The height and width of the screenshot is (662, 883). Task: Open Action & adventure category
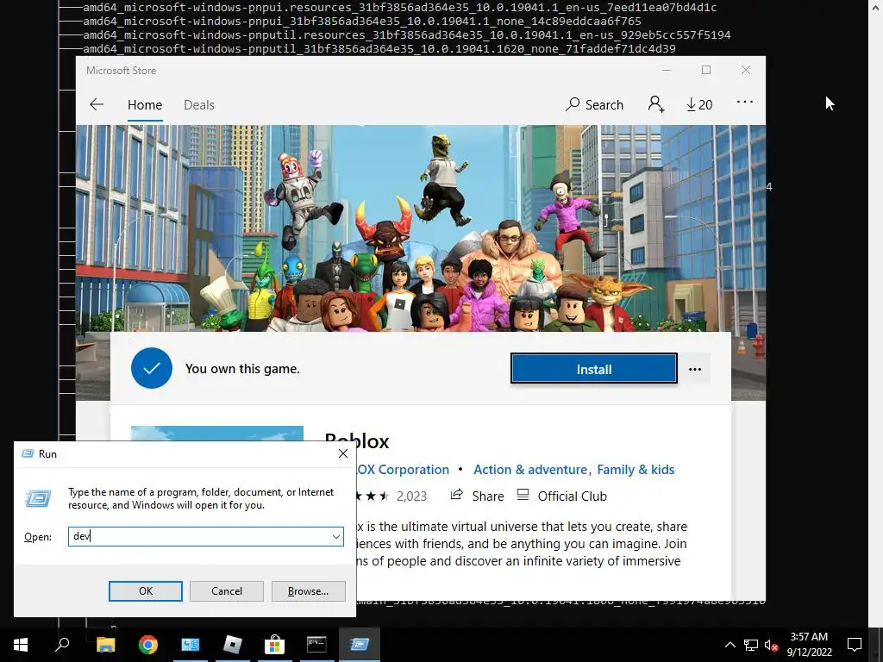[530, 470]
